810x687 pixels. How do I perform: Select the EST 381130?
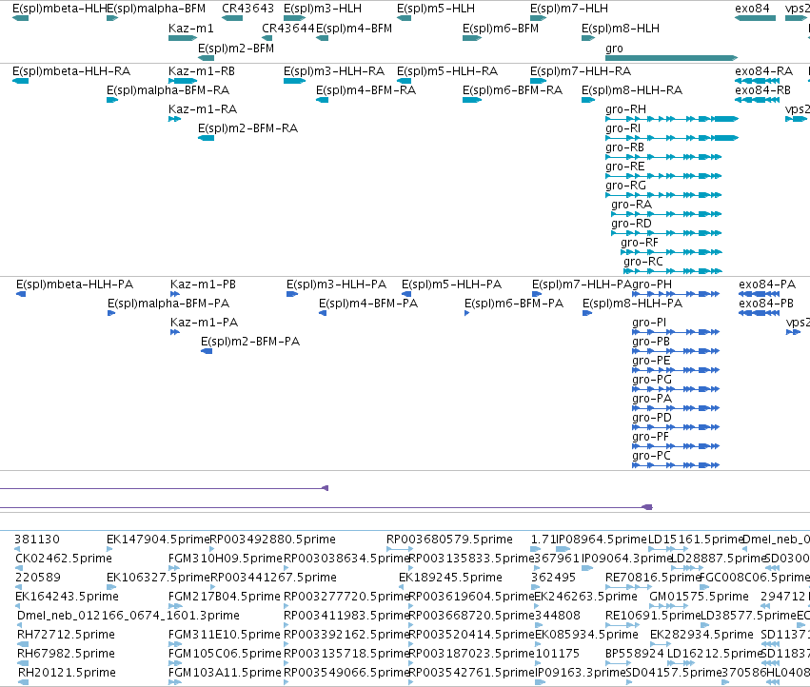(x=19, y=549)
